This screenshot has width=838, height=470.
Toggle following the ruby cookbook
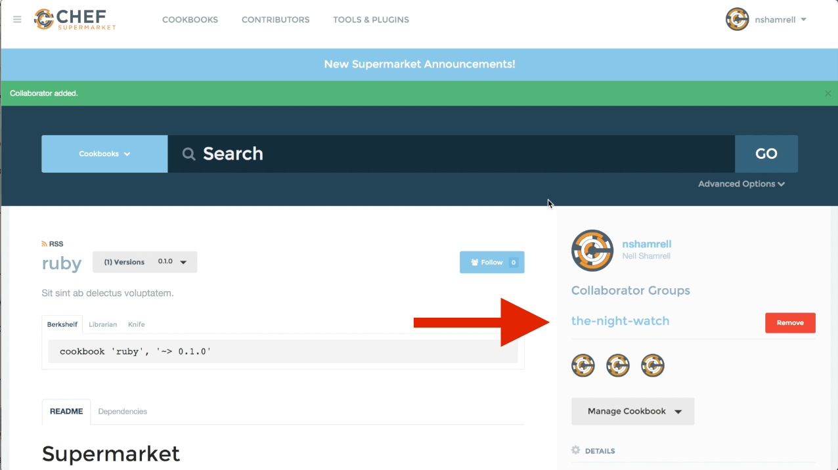[492, 262]
